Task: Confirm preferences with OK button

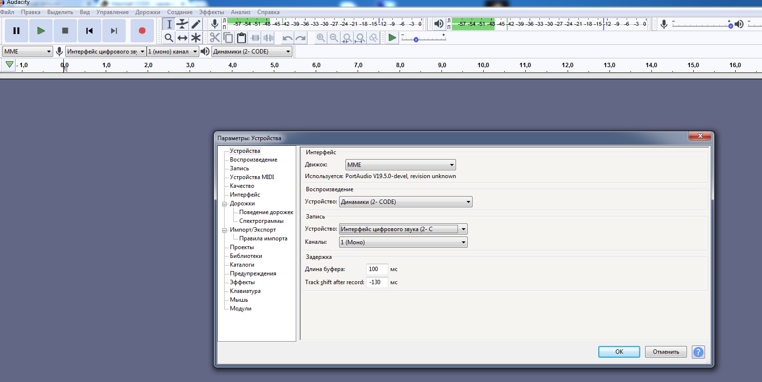Action: [619, 352]
